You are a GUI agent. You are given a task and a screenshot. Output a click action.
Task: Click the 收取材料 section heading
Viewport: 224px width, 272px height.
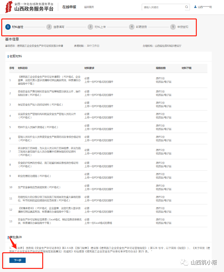click(16, 56)
